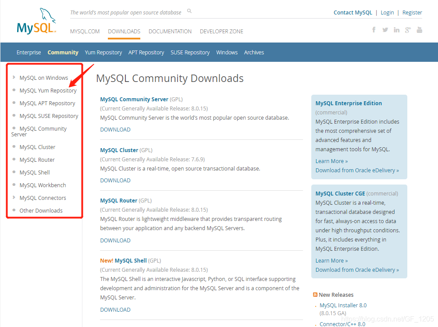Click Contact MySQL link
Viewport: 438px width, 327px height.
(353, 13)
